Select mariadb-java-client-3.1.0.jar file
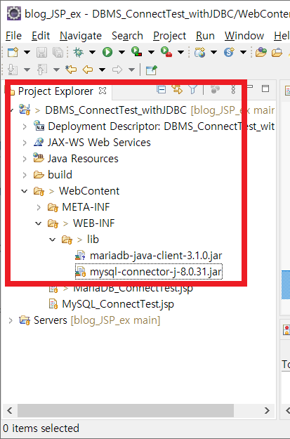This screenshot has width=290, height=439. (x=156, y=256)
